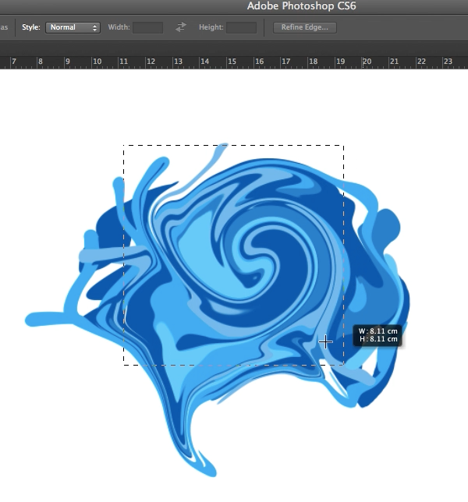Swap width and height with the arrows icon
This screenshot has height=502, width=468.
pos(181,27)
